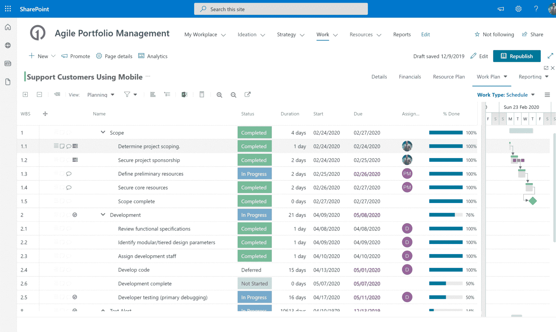The image size is (556, 332).
Task: Click the Republish button
Action: click(x=517, y=56)
